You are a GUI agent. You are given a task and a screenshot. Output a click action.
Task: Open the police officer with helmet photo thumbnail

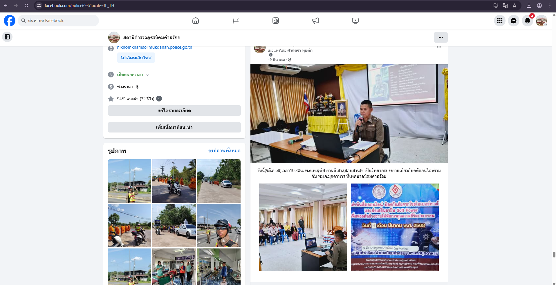[x=219, y=226]
